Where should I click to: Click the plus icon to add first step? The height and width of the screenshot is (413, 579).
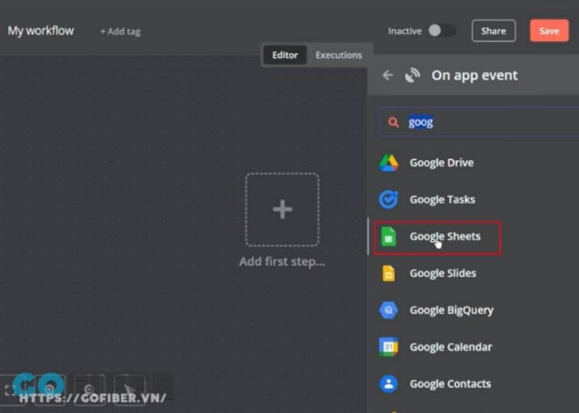pos(282,209)
